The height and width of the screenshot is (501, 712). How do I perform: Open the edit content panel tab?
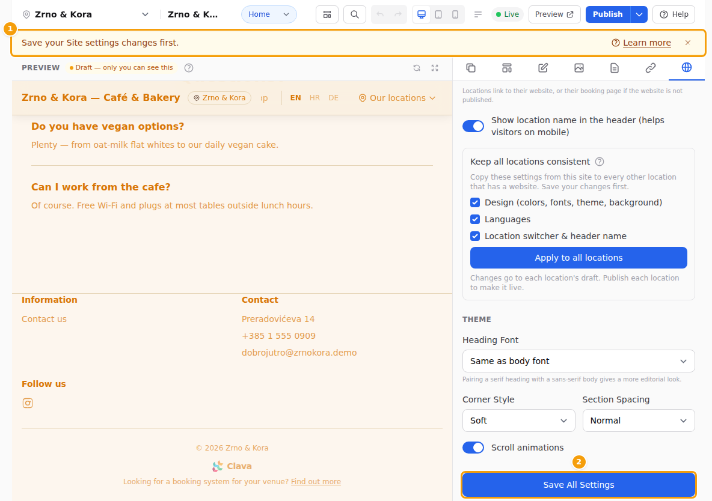click(x=542, y=68)
